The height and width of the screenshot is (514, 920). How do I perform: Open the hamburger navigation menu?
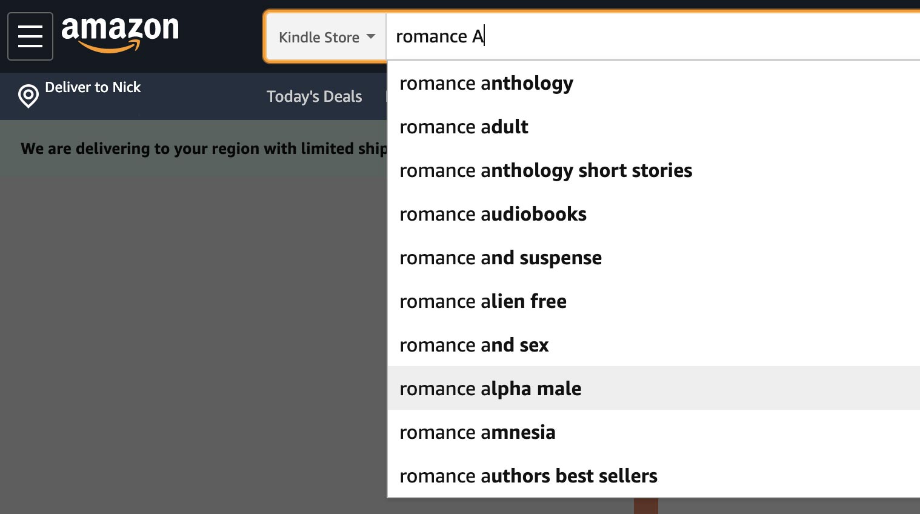[30, 36]
